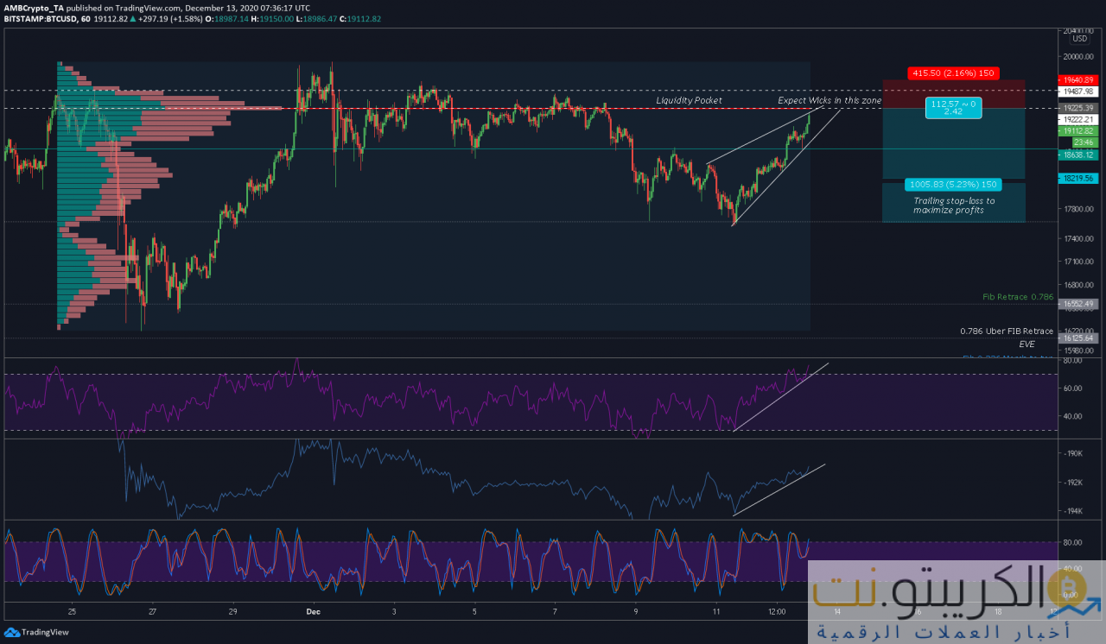Click the cyan 18219.56 price axis tag
Viewport: 1106px width, 644px height.
click(1077, 178)
